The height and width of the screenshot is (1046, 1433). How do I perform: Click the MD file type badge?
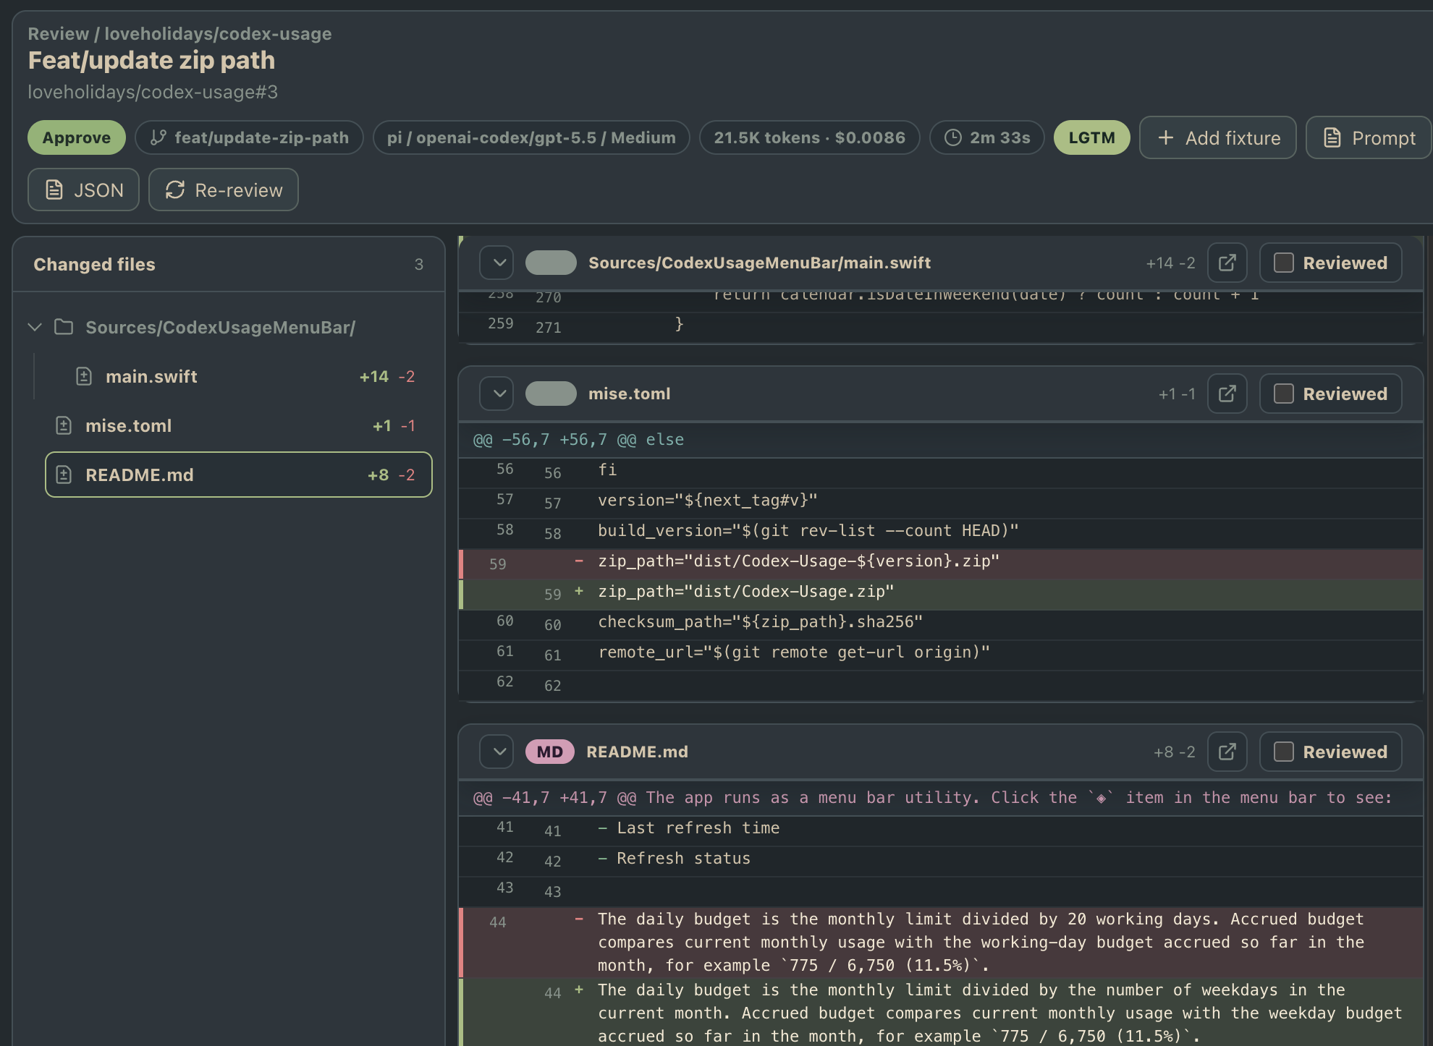click(550, 752)
